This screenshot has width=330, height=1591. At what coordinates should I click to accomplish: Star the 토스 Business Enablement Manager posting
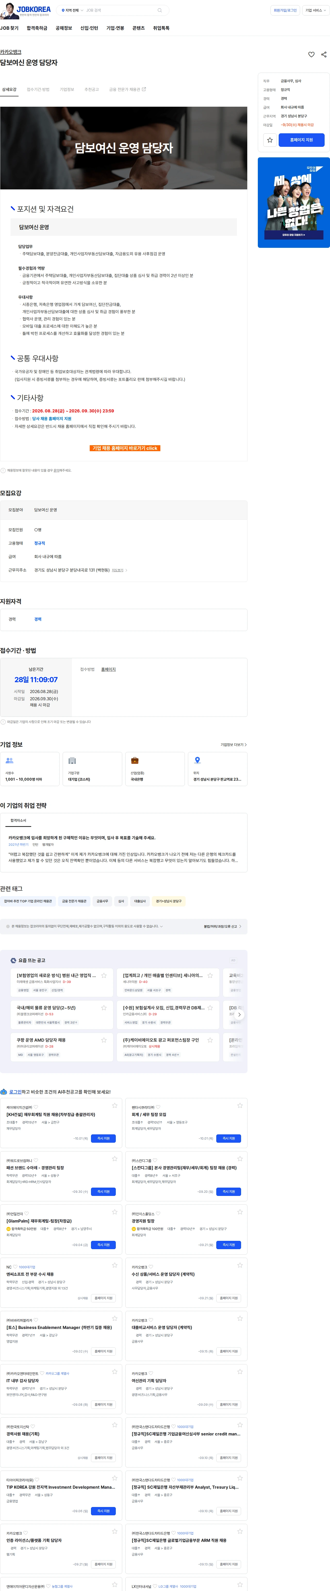point(114,1318)
